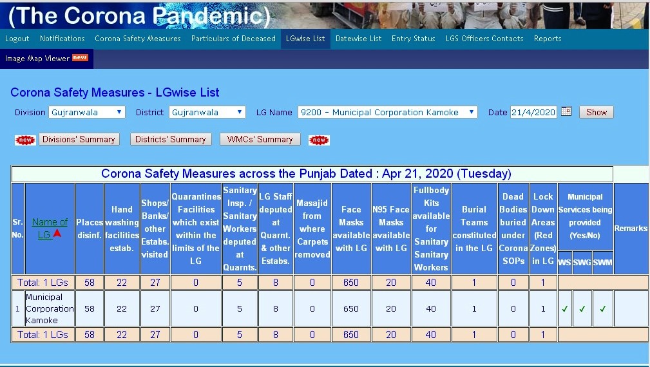
Task: Open the Reports menu
Action: 548,39
